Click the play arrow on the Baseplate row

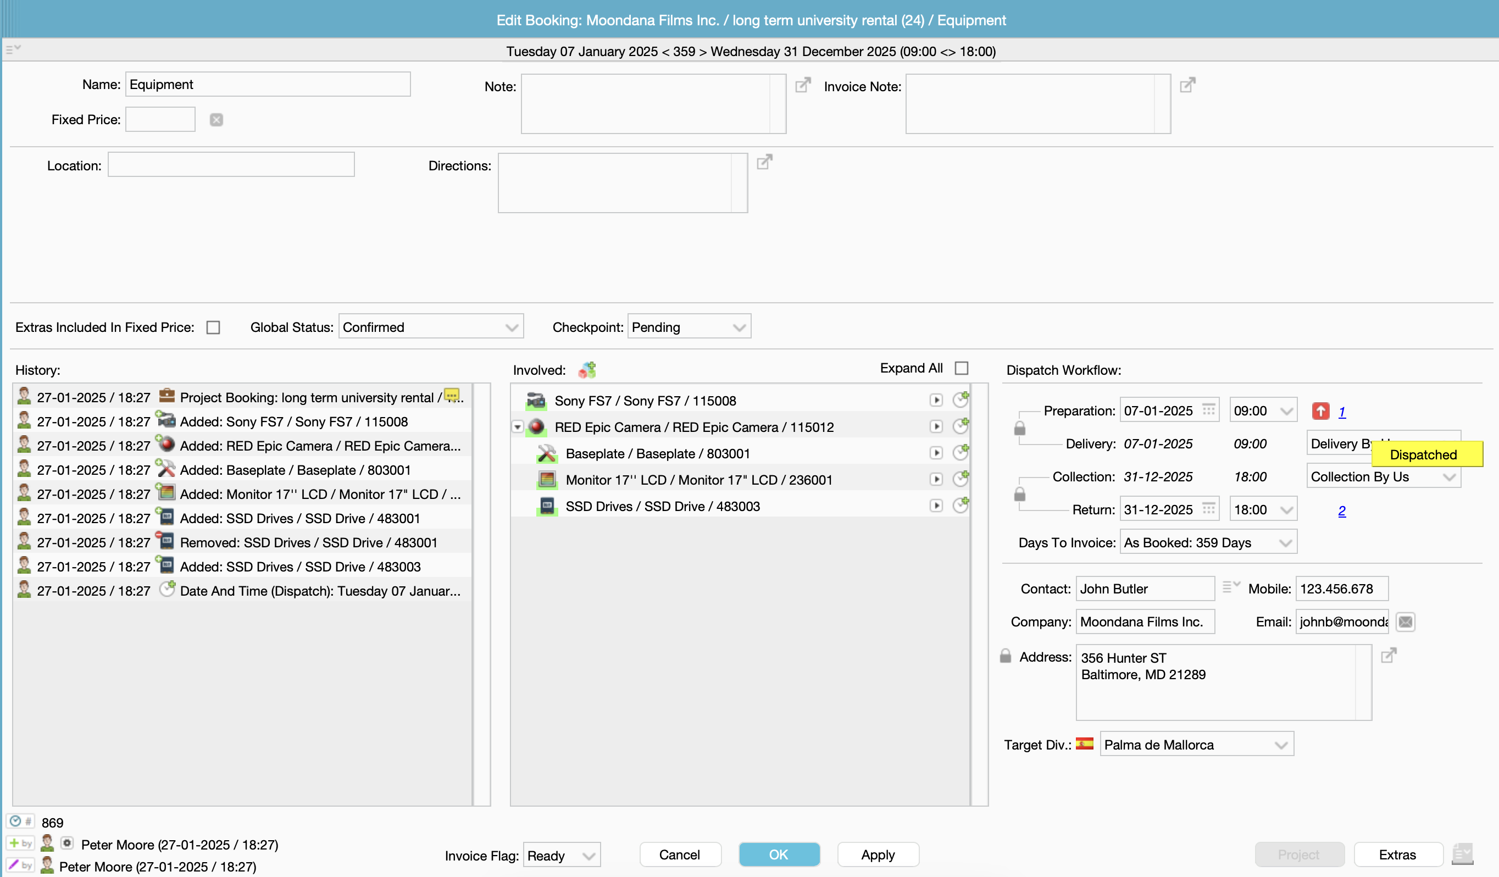936,453
